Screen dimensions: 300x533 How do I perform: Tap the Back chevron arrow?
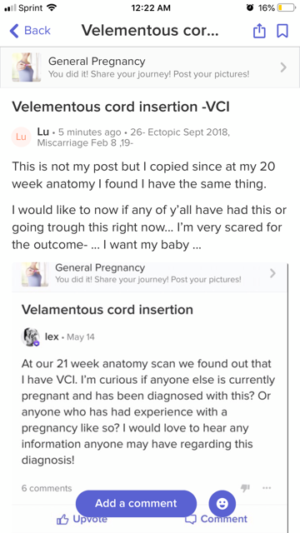(14, 31)
